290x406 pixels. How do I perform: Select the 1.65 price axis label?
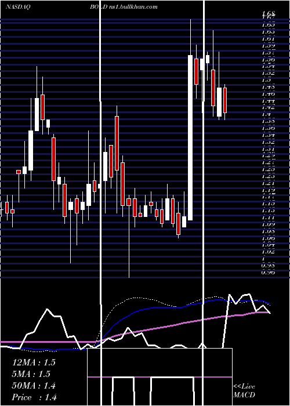pyautogui.click(x=268, y=25)
